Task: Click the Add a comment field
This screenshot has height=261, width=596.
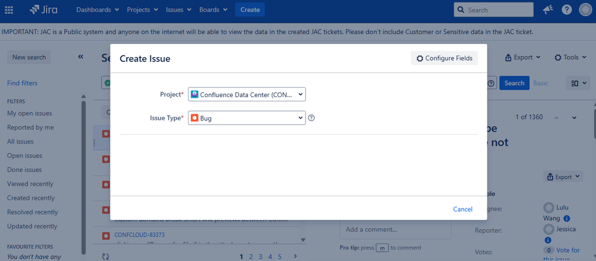Action: (396, 229)
